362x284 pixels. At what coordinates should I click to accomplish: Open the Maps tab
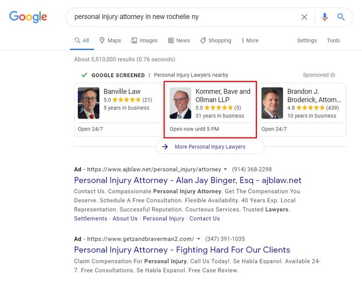[110, 40]
